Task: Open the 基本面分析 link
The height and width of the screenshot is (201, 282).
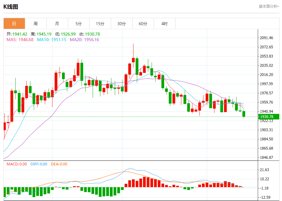Action: pos(269,6)
